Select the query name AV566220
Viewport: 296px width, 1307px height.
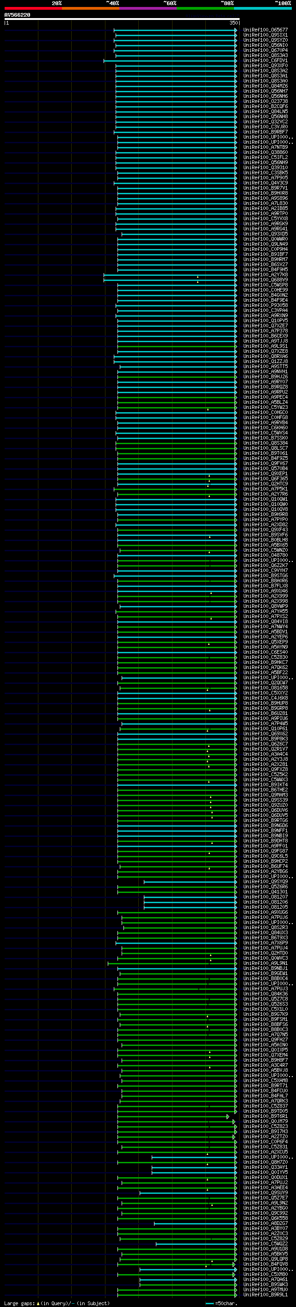click(17, 15)
